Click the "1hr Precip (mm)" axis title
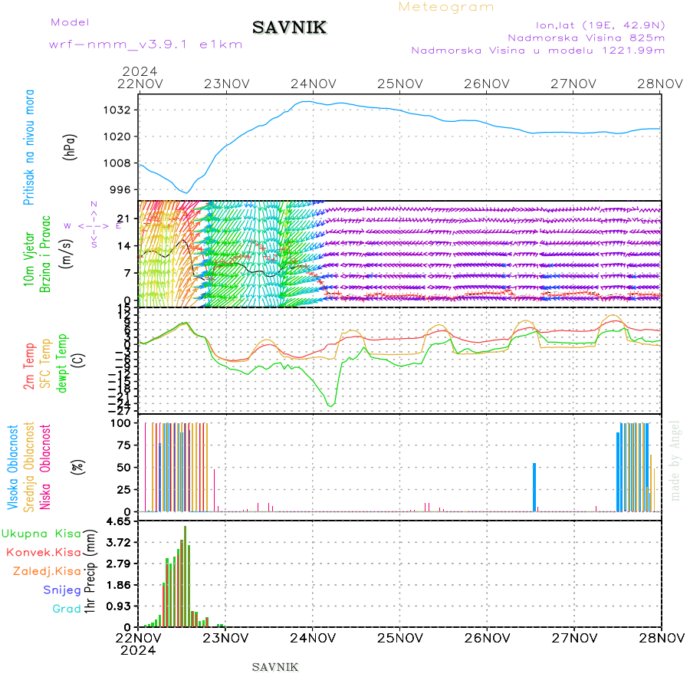Image resolution: width=690 pixels, height=690 pixels. (x=90, y=572)
